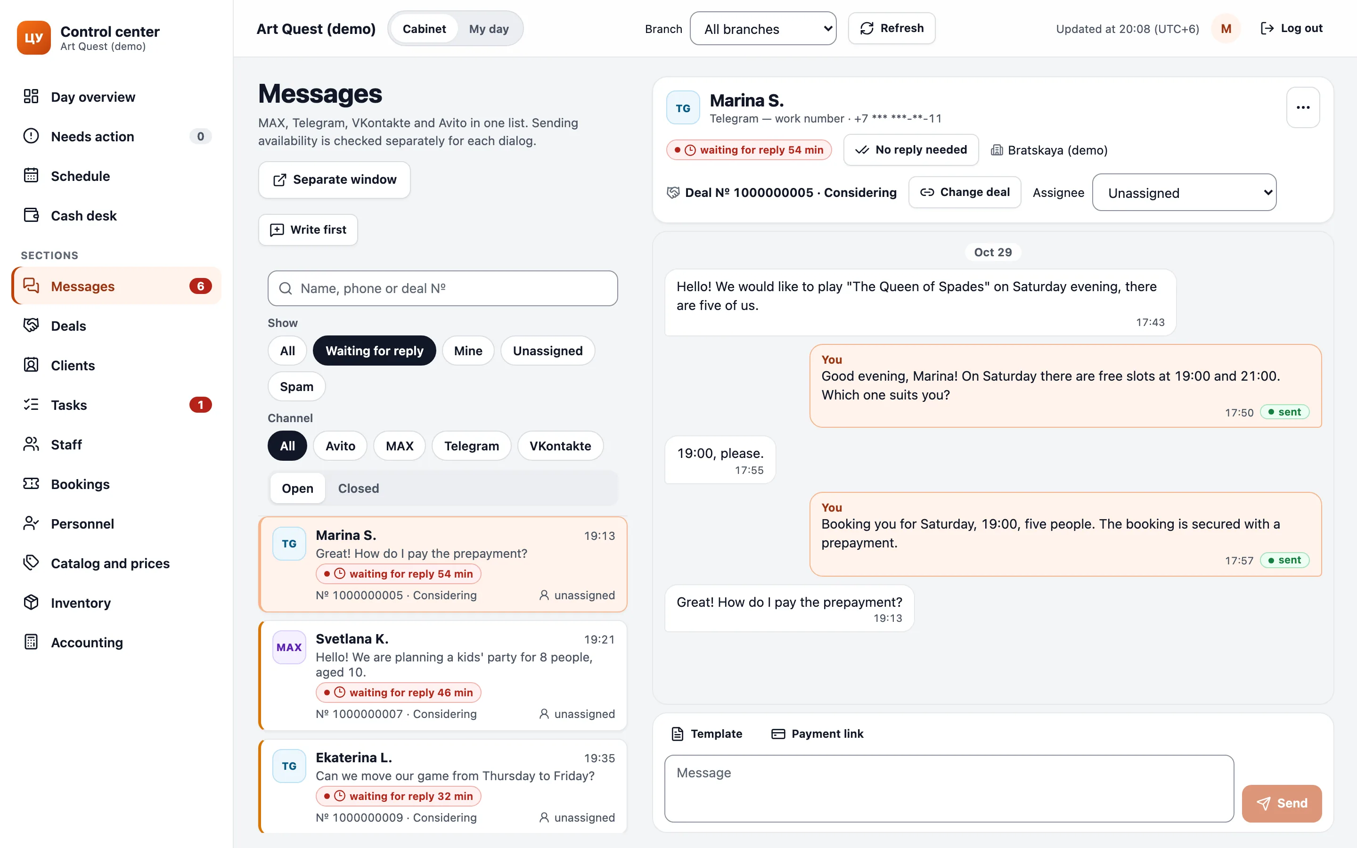Click the TG channel badge in dialog header
This screenshot has width=1357, height=848.
[682, 108]
